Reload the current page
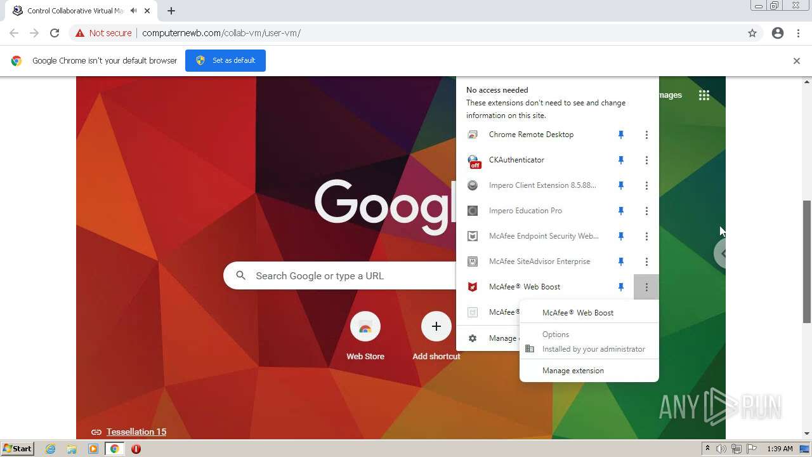The height and width of the screenshot is (457, 812). click(55, 33)
